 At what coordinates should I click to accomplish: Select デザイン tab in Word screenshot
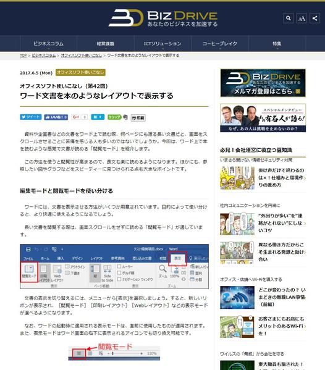pyautogui.click(x=77, y=258)
